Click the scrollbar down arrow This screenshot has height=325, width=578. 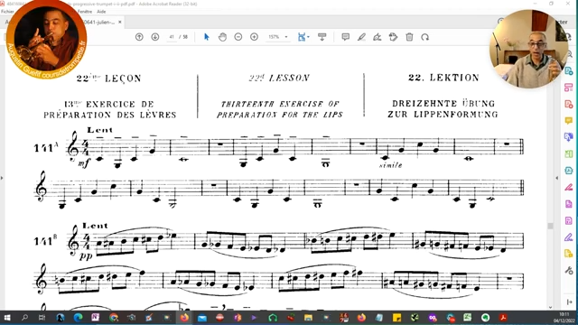click(550, 307)
